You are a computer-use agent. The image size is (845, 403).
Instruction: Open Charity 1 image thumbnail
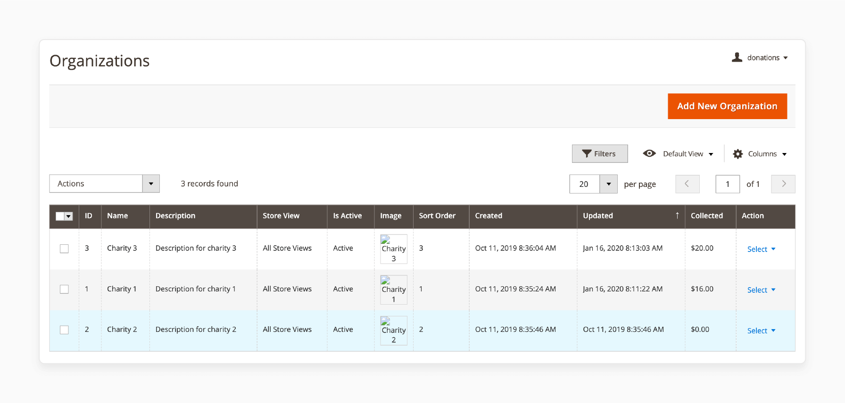tap(394, 290)
